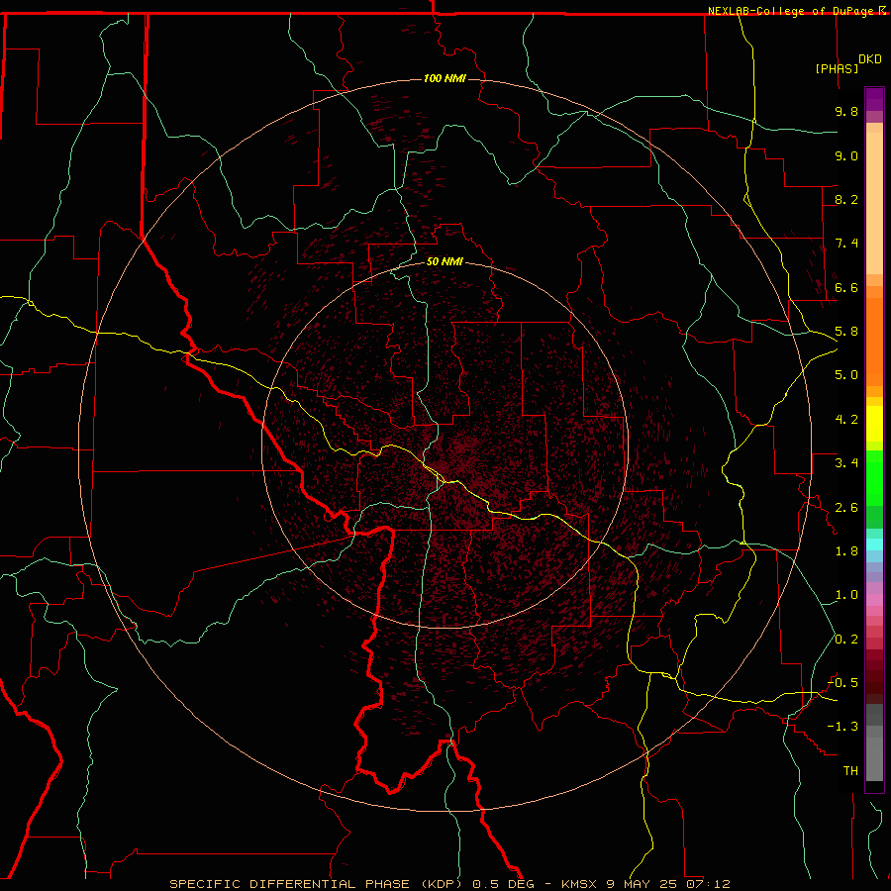Click the TH threshold label in legend
The image size is (891, 891).
pos(850,771)
